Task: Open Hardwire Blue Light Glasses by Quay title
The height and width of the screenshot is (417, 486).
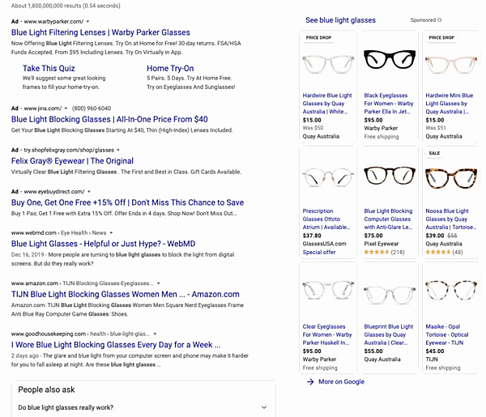Action: click(327, 104)
